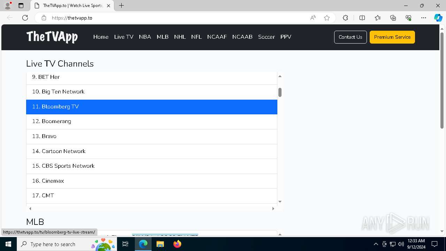446x251 pixels.
Task: Open browser Extensions icon
Action: coord(345,18)
